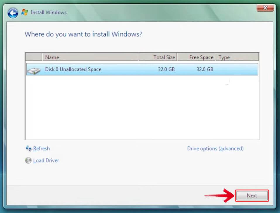
Task: Sort by the Total Size column header
Action: [x=158, y=57]
